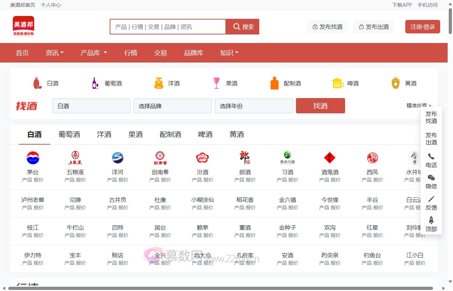Switch to the 洋酒 tab
The width and height of the screenshot is (453, 291).
pyautogui.click(x=104, y=134)
